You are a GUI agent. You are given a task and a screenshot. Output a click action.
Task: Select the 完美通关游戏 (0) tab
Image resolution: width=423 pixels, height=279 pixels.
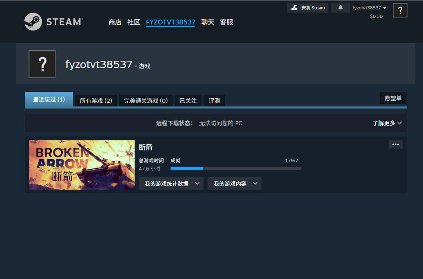[x=146, y=100]
